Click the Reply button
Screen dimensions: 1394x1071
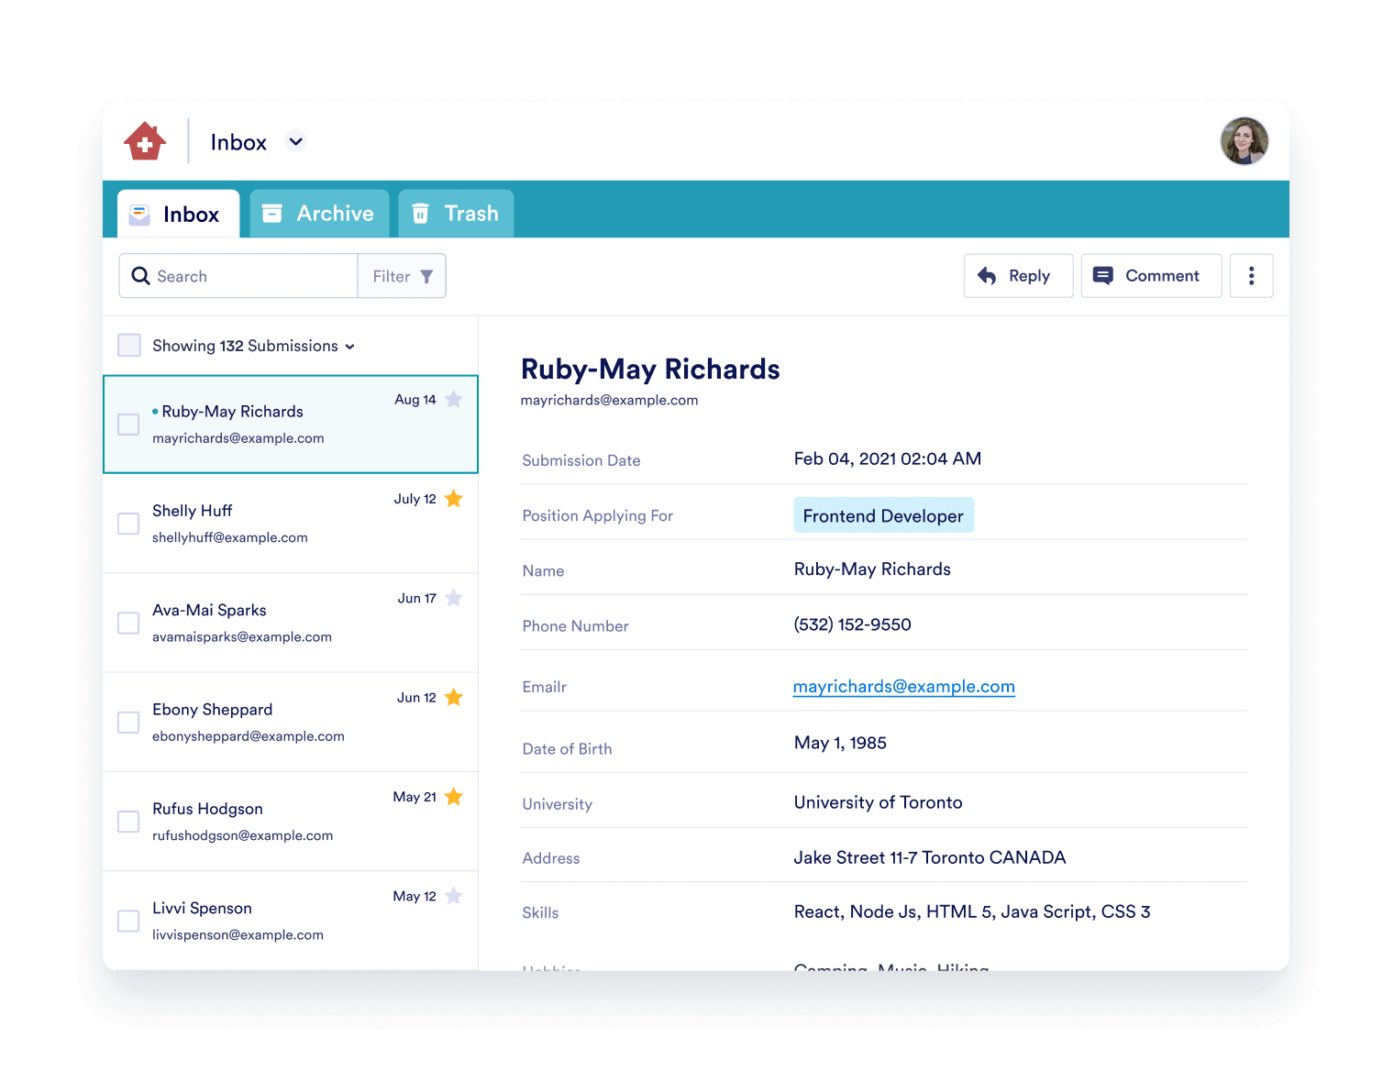(1018, 276)
